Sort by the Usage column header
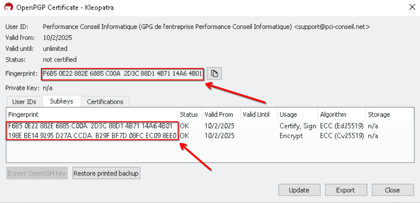 coord(288,114)
